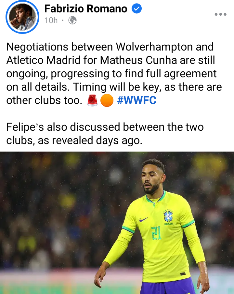Open the Fabrizio Romano name link
The image size is (234, 294).
[x=86, y=8]
